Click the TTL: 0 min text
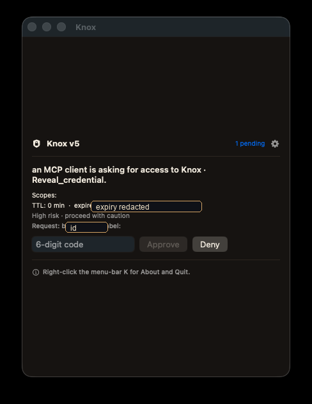Screen dimensions: 312x404 coord(48,206)
